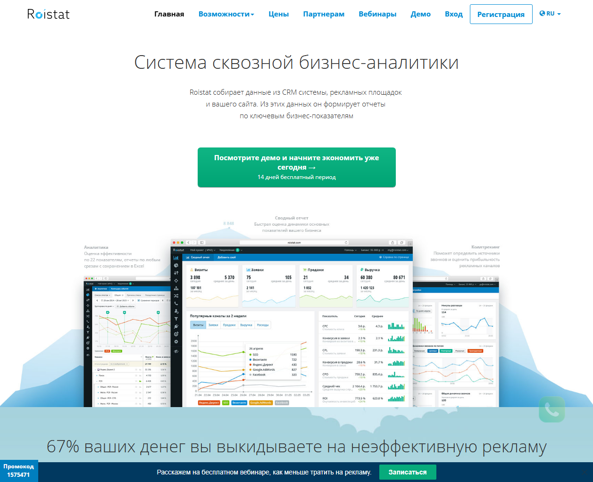Viewport: 593px width, 482px height.
Task: Open date range picker in left mockup
Action: 115,300
